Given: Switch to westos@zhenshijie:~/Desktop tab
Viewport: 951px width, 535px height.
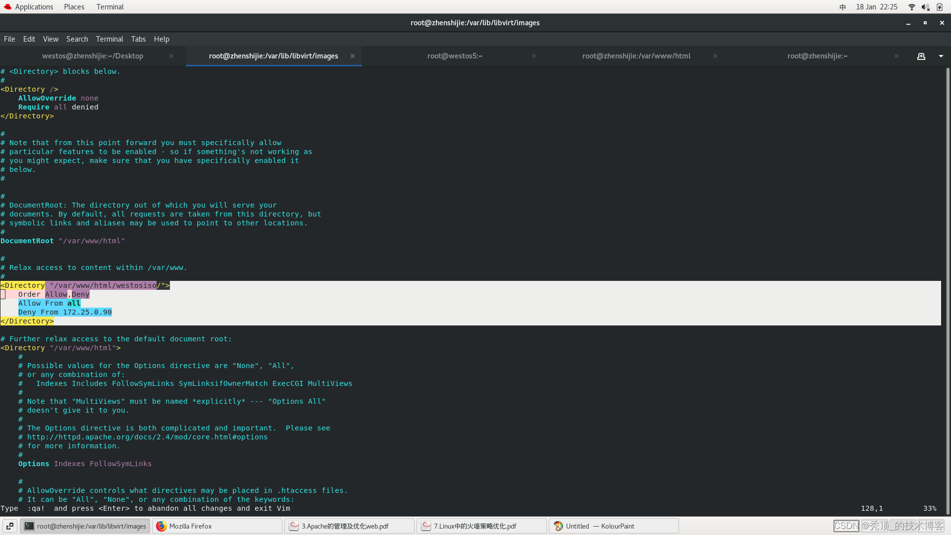Looking at the screenshot, I should 93,56.
